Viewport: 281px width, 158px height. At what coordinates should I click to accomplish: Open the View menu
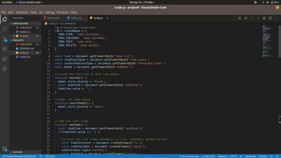(33, 12)
